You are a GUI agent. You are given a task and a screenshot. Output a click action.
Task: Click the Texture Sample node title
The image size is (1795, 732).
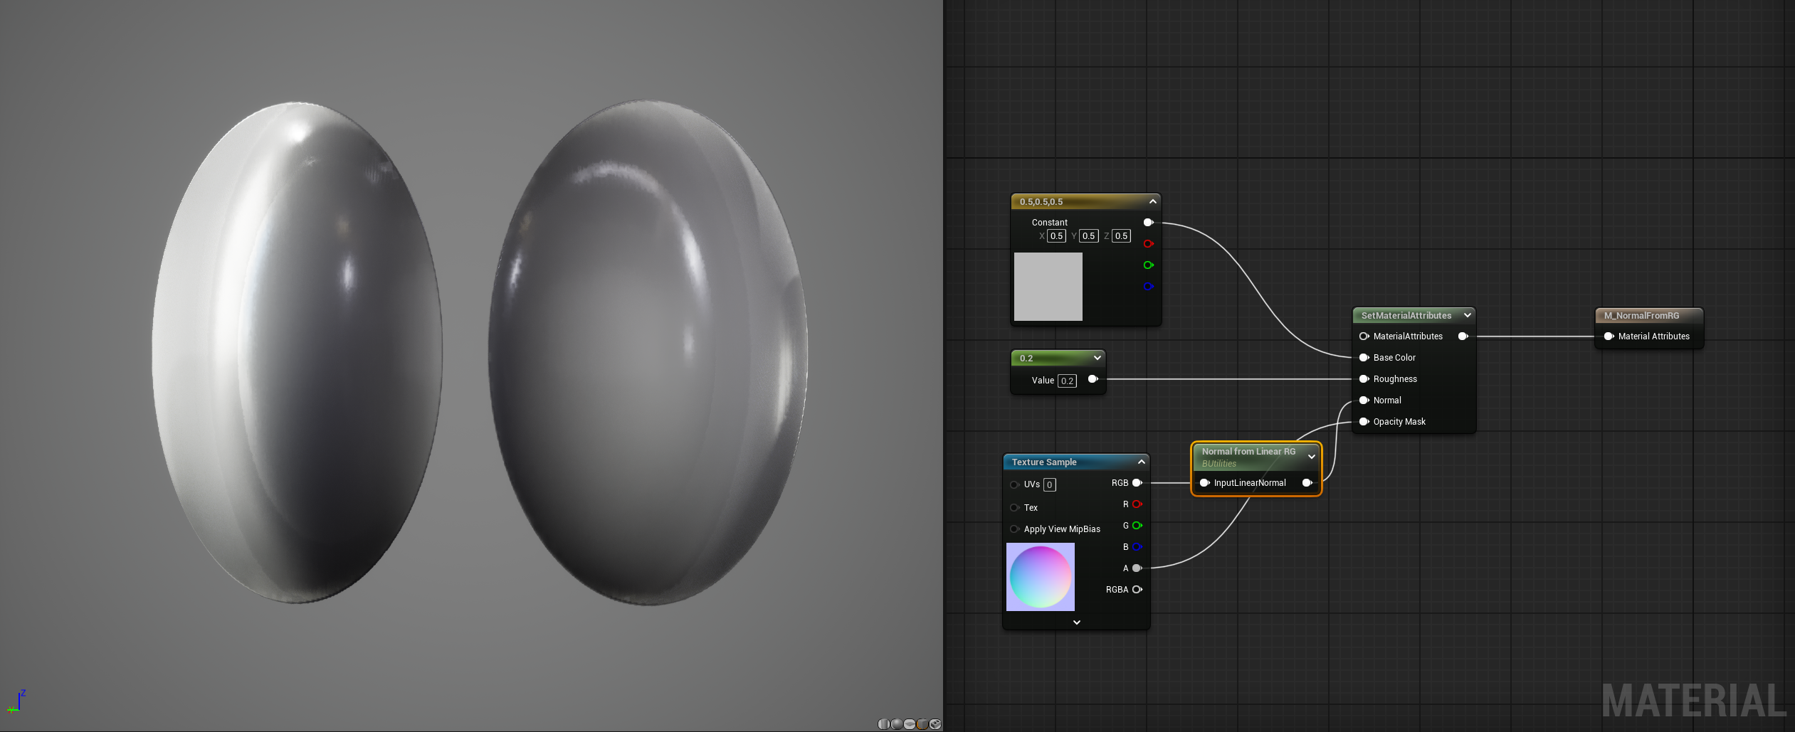(1044, 462)
